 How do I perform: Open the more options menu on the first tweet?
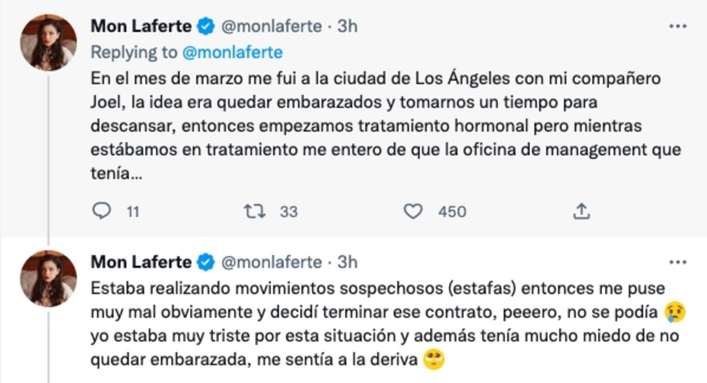[x=678, y=27]
